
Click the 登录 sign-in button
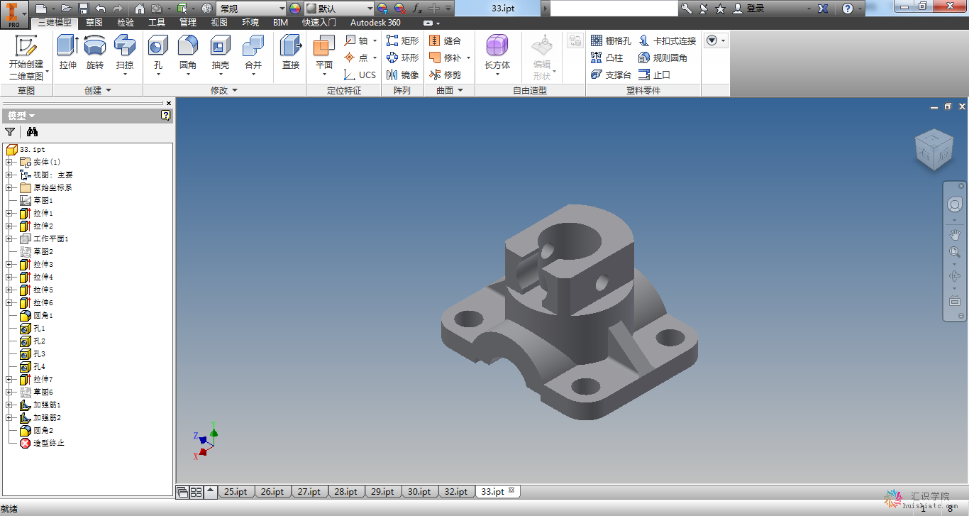pos(749,9)
